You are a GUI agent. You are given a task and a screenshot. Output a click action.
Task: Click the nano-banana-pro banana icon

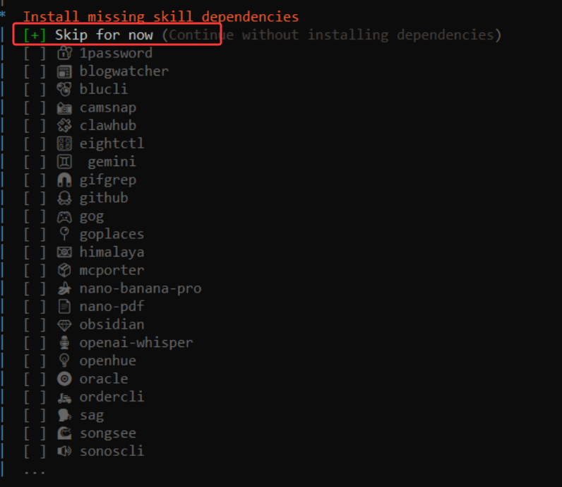64,288
